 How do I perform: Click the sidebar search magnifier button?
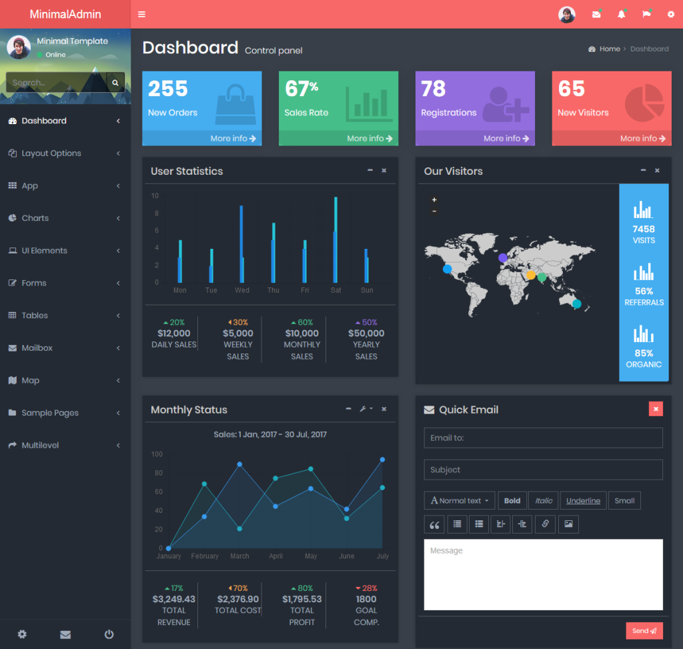(x=115, y=82)
